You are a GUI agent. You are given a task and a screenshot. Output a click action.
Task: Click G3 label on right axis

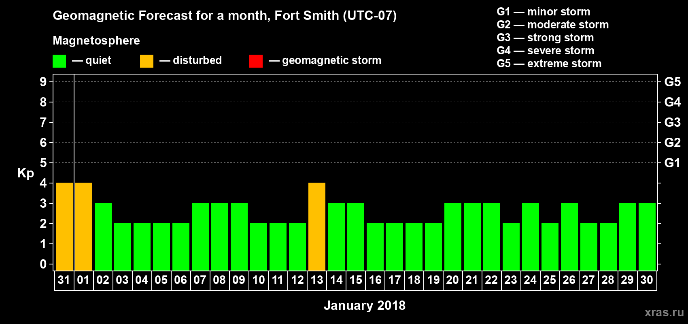click(x=673, y=122)
